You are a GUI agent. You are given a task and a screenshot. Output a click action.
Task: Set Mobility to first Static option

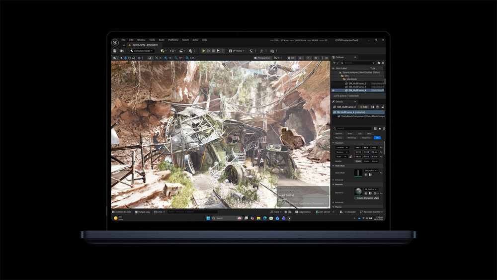pyautogui.click(x=358, y=162)
